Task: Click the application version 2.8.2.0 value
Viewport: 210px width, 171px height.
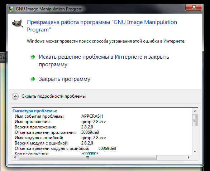Action: click(x=87, y=127)
